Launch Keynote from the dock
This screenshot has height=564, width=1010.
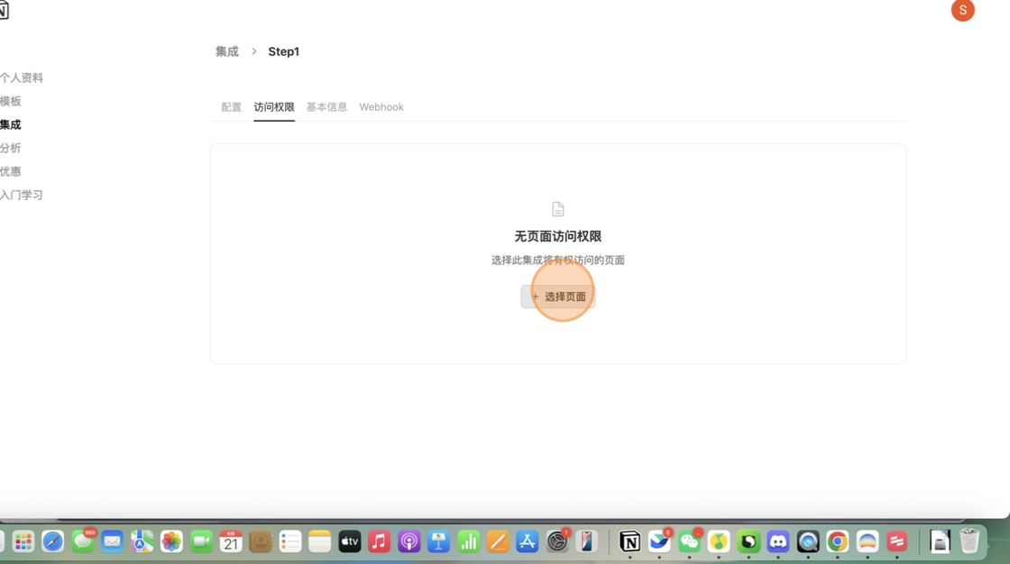click(x=438, y=541)
